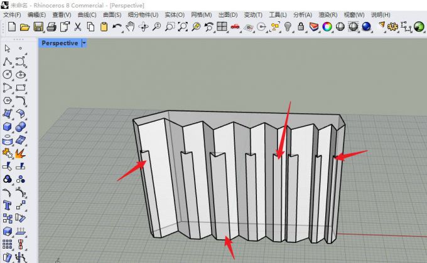Open the 说明(H) menu
The image size is (427, 263).
point(381,14)
